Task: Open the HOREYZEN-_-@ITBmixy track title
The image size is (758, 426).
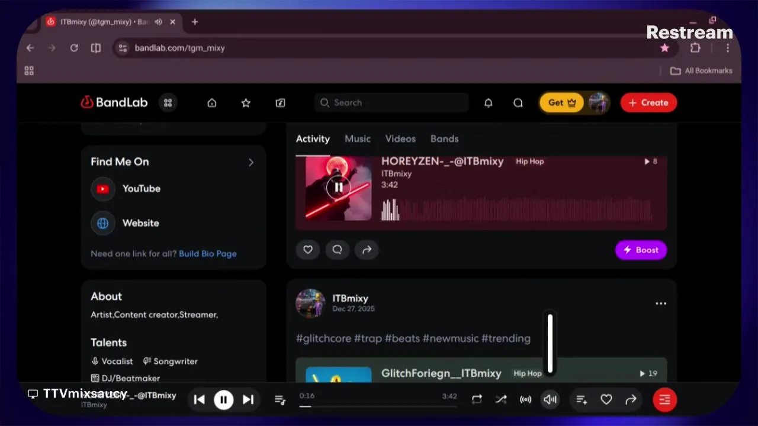Action: point(442,161)
